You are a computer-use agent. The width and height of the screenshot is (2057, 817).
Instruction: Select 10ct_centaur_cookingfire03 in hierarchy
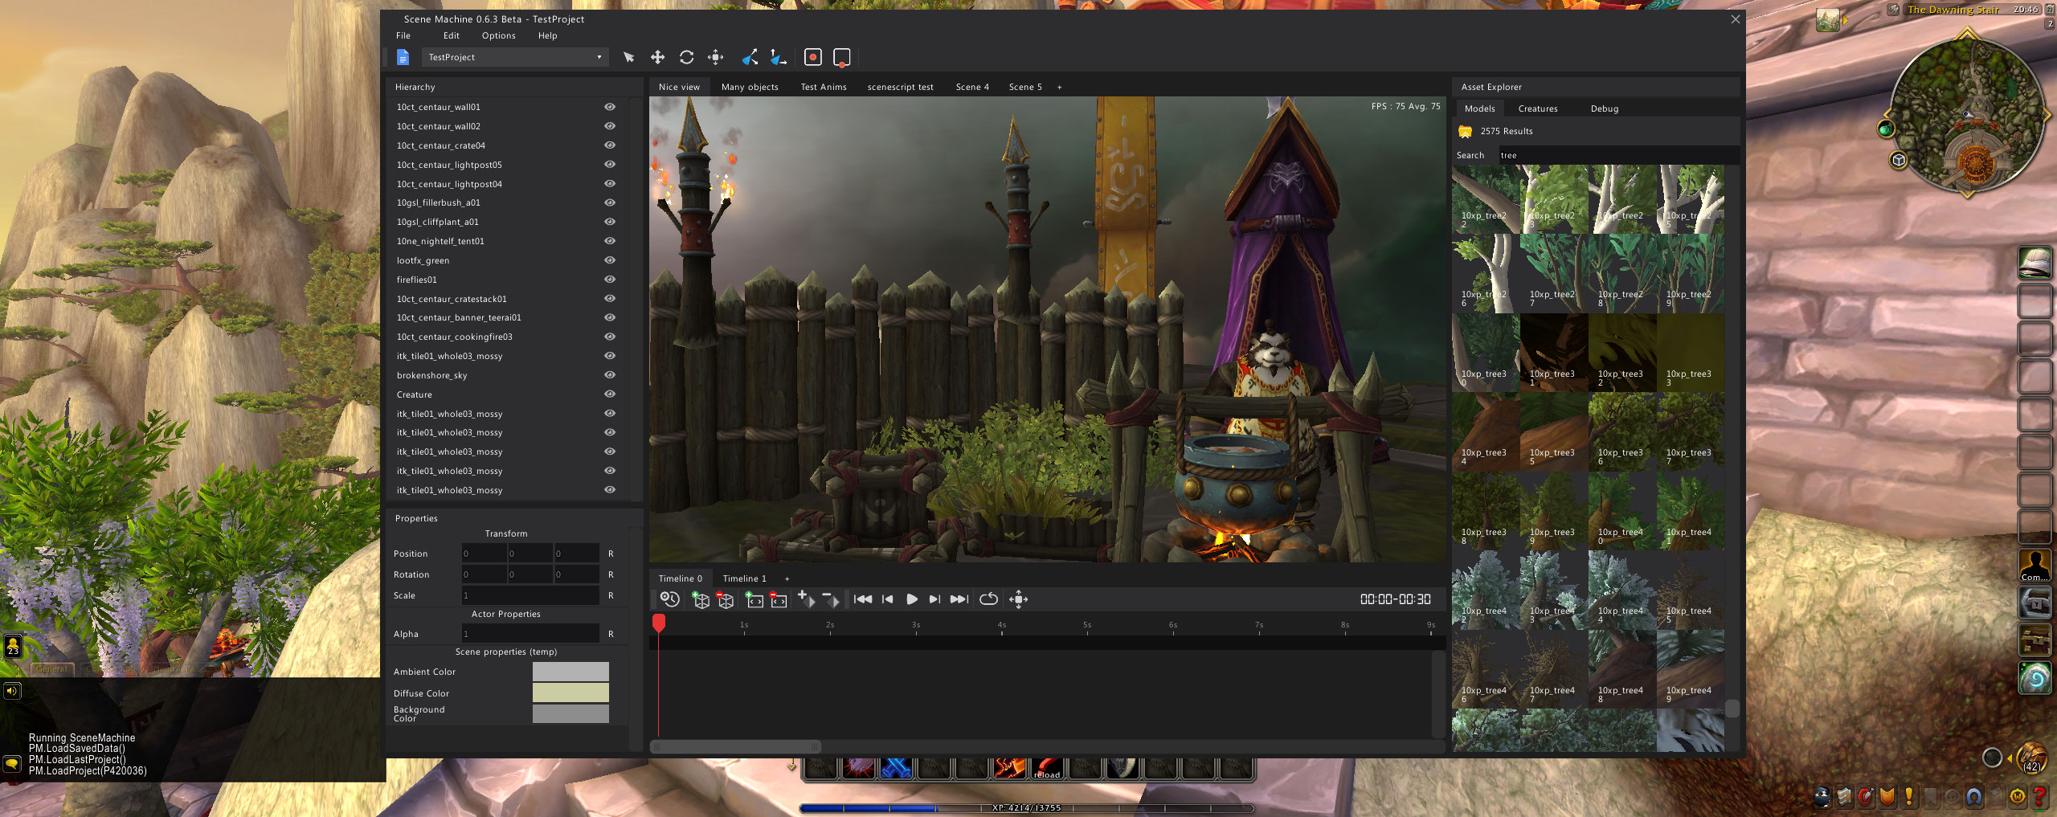click(454, 337)
